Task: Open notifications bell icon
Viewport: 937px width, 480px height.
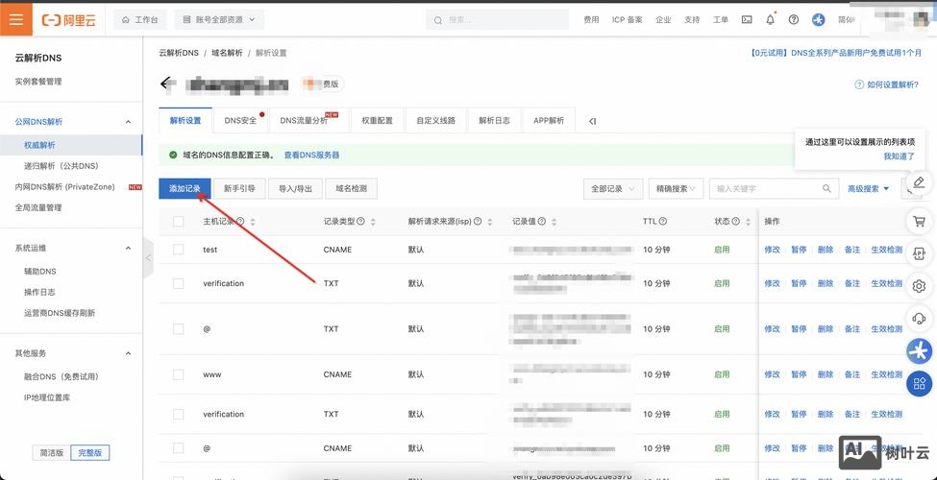Action: [771, 20]
